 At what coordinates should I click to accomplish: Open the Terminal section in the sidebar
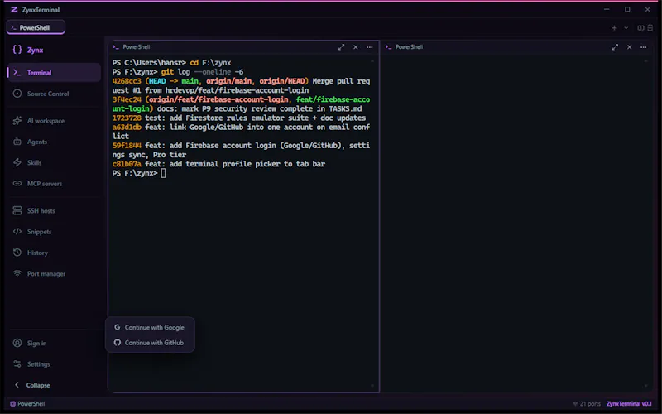coord(54,73)
